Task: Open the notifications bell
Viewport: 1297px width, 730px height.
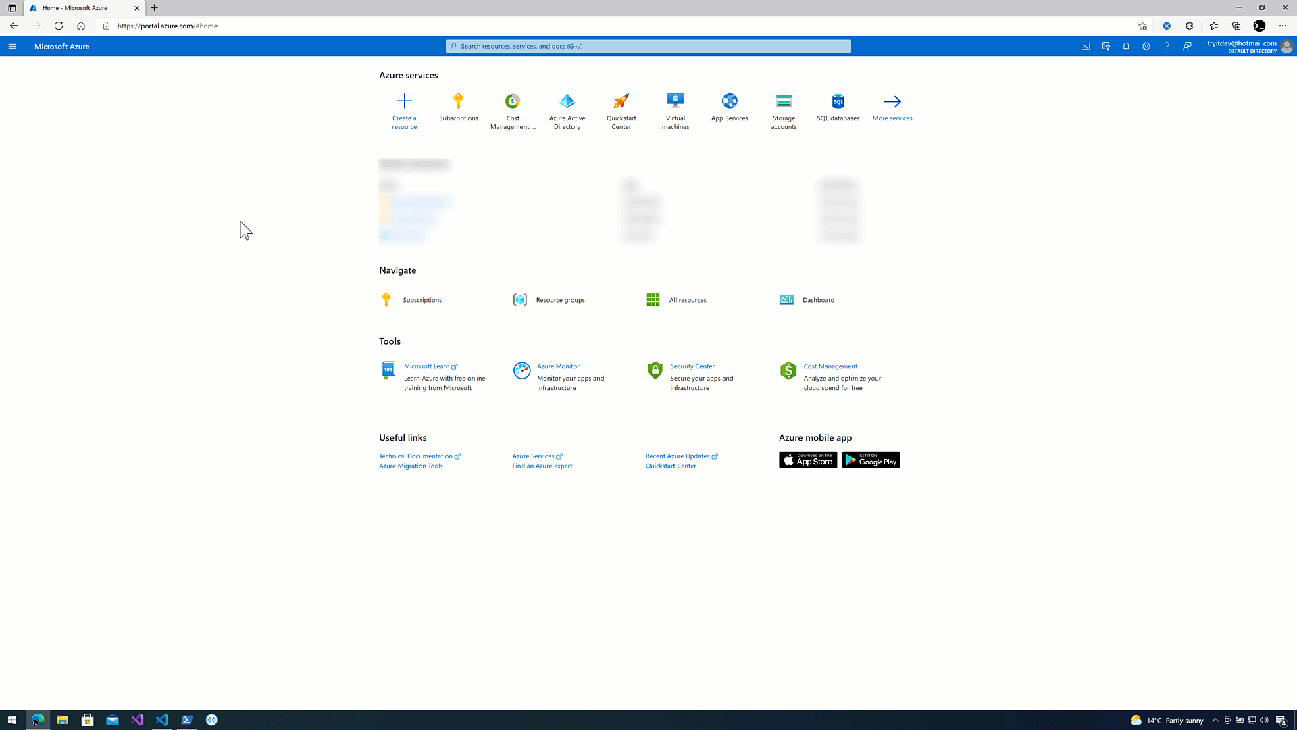Action: coord(1126,47)
